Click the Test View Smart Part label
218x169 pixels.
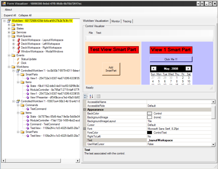click(x=113, y=50)
